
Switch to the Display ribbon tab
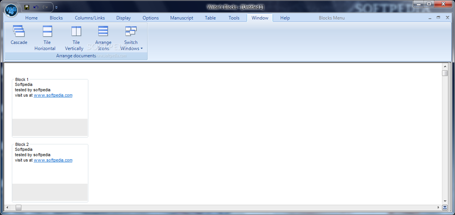[x=123, y=18]
